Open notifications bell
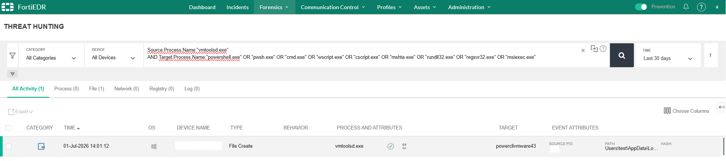The width and height of the screenshot is (726, 161). tap(686, 7)
